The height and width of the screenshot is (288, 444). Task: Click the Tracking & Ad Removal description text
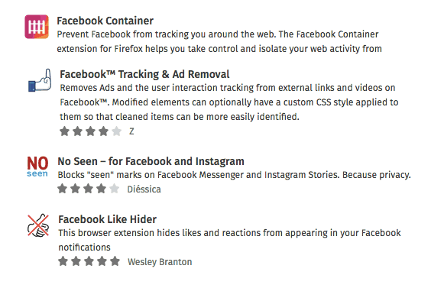point(229,102)
